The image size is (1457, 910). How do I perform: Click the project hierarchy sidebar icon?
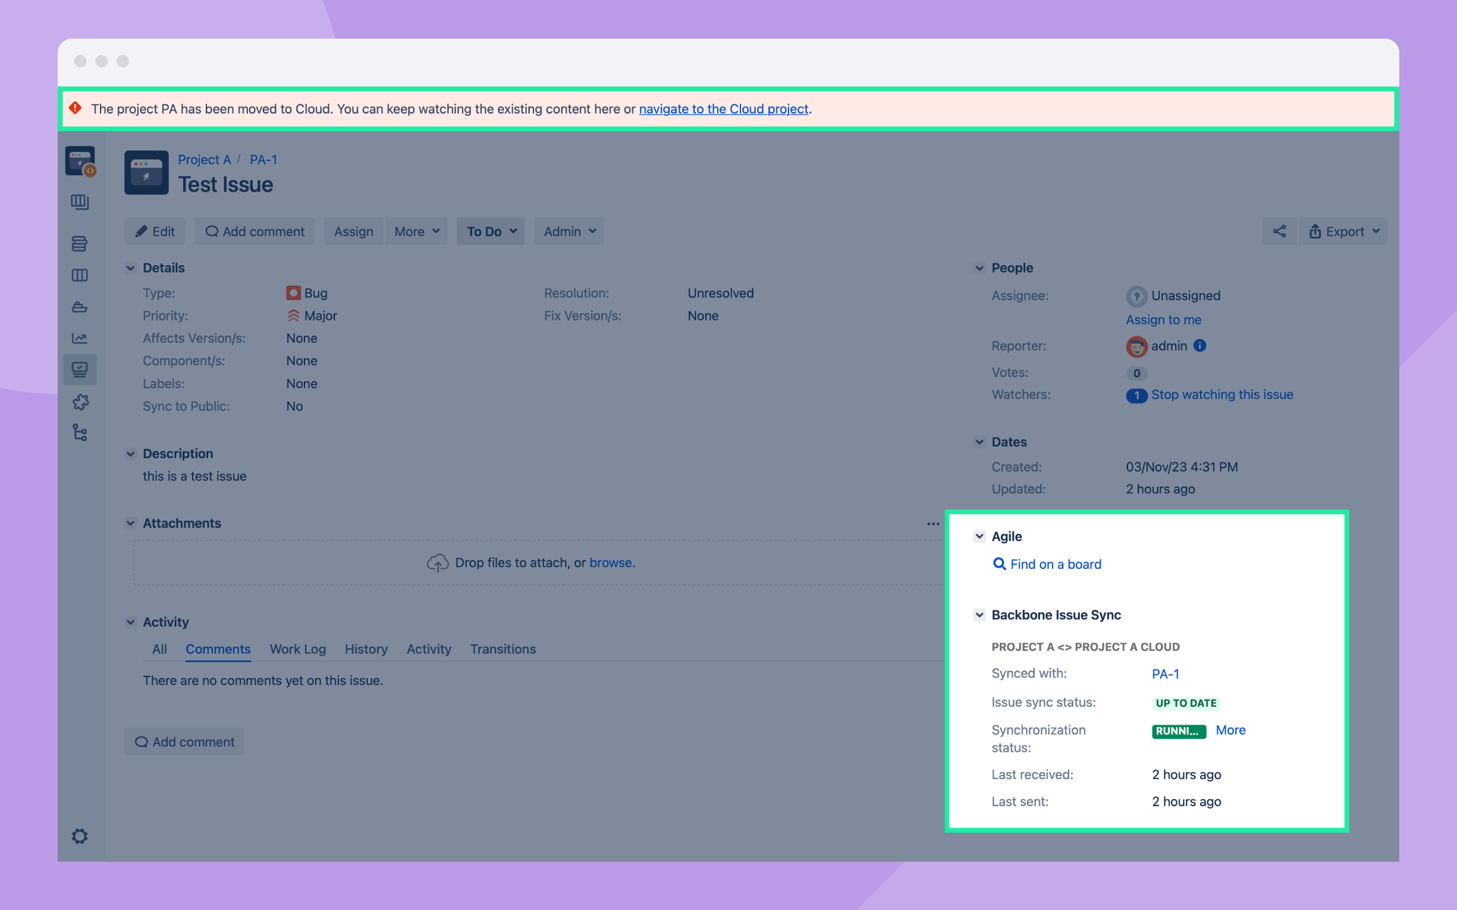point(81,432)
